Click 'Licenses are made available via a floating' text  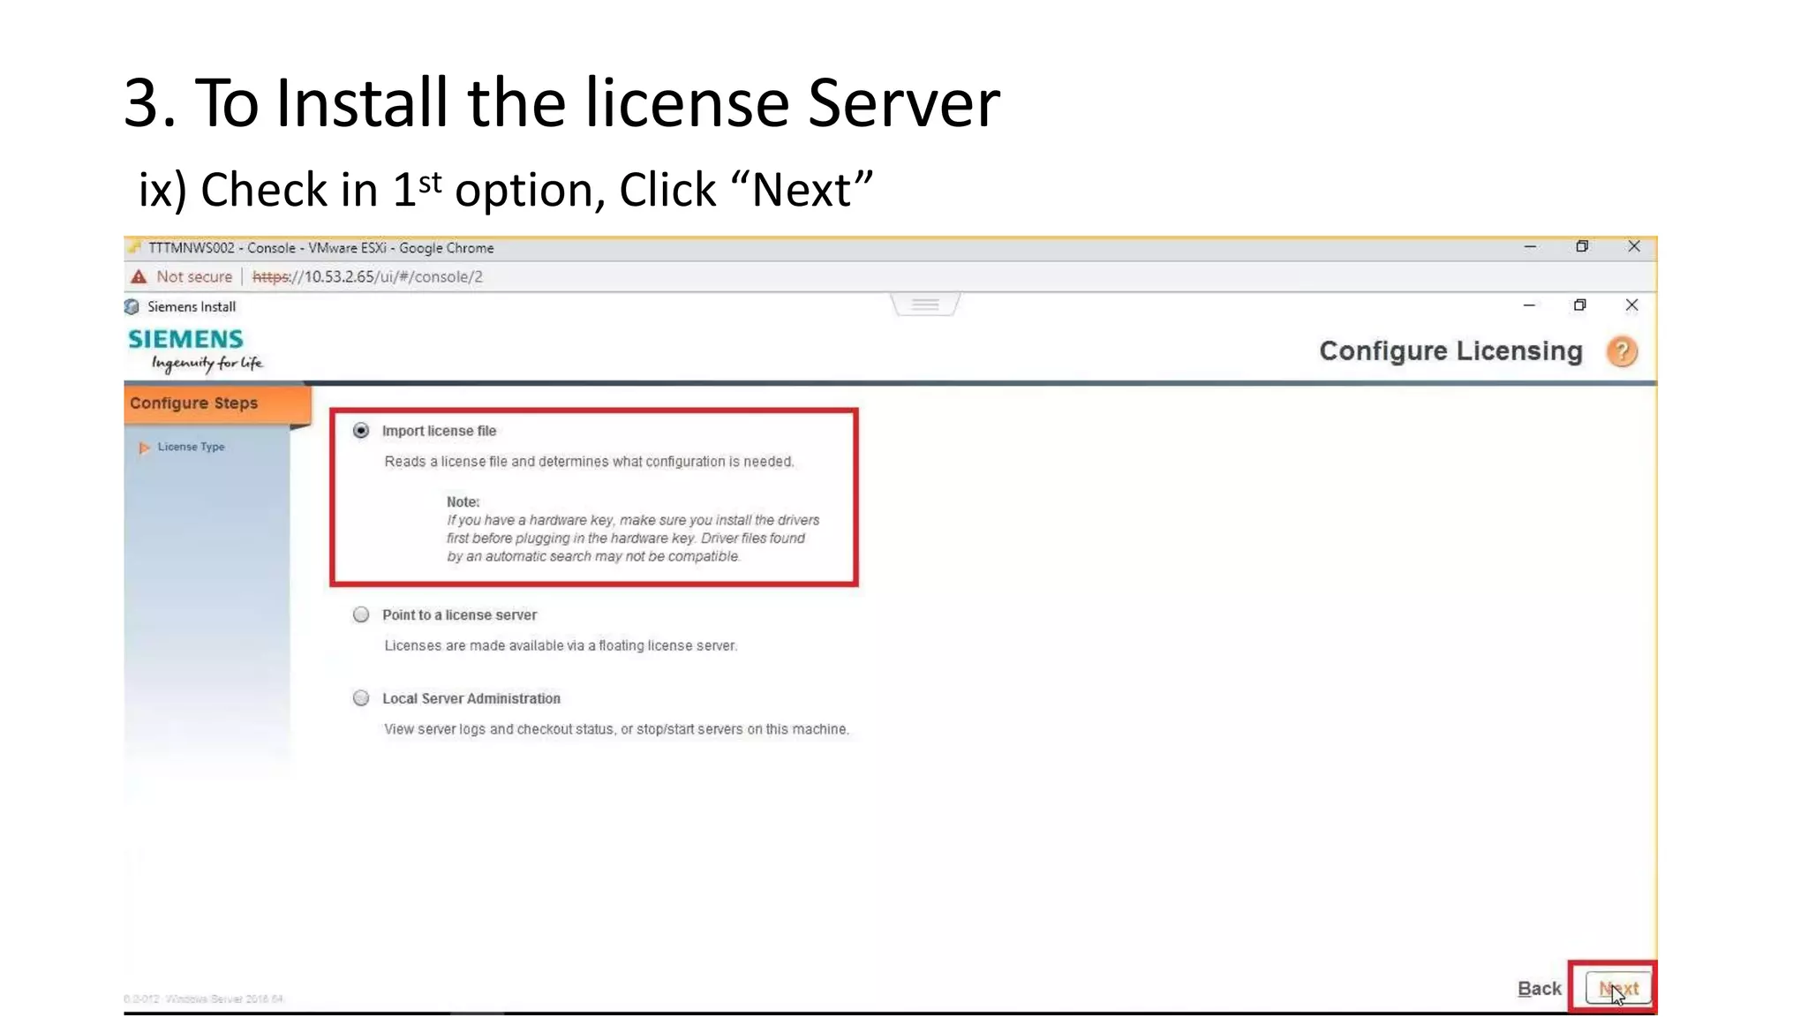pos(561,646)
